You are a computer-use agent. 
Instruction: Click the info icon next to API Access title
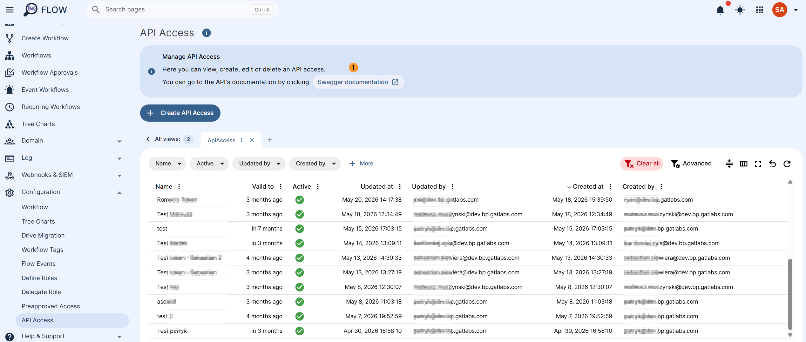click(207, 33)
